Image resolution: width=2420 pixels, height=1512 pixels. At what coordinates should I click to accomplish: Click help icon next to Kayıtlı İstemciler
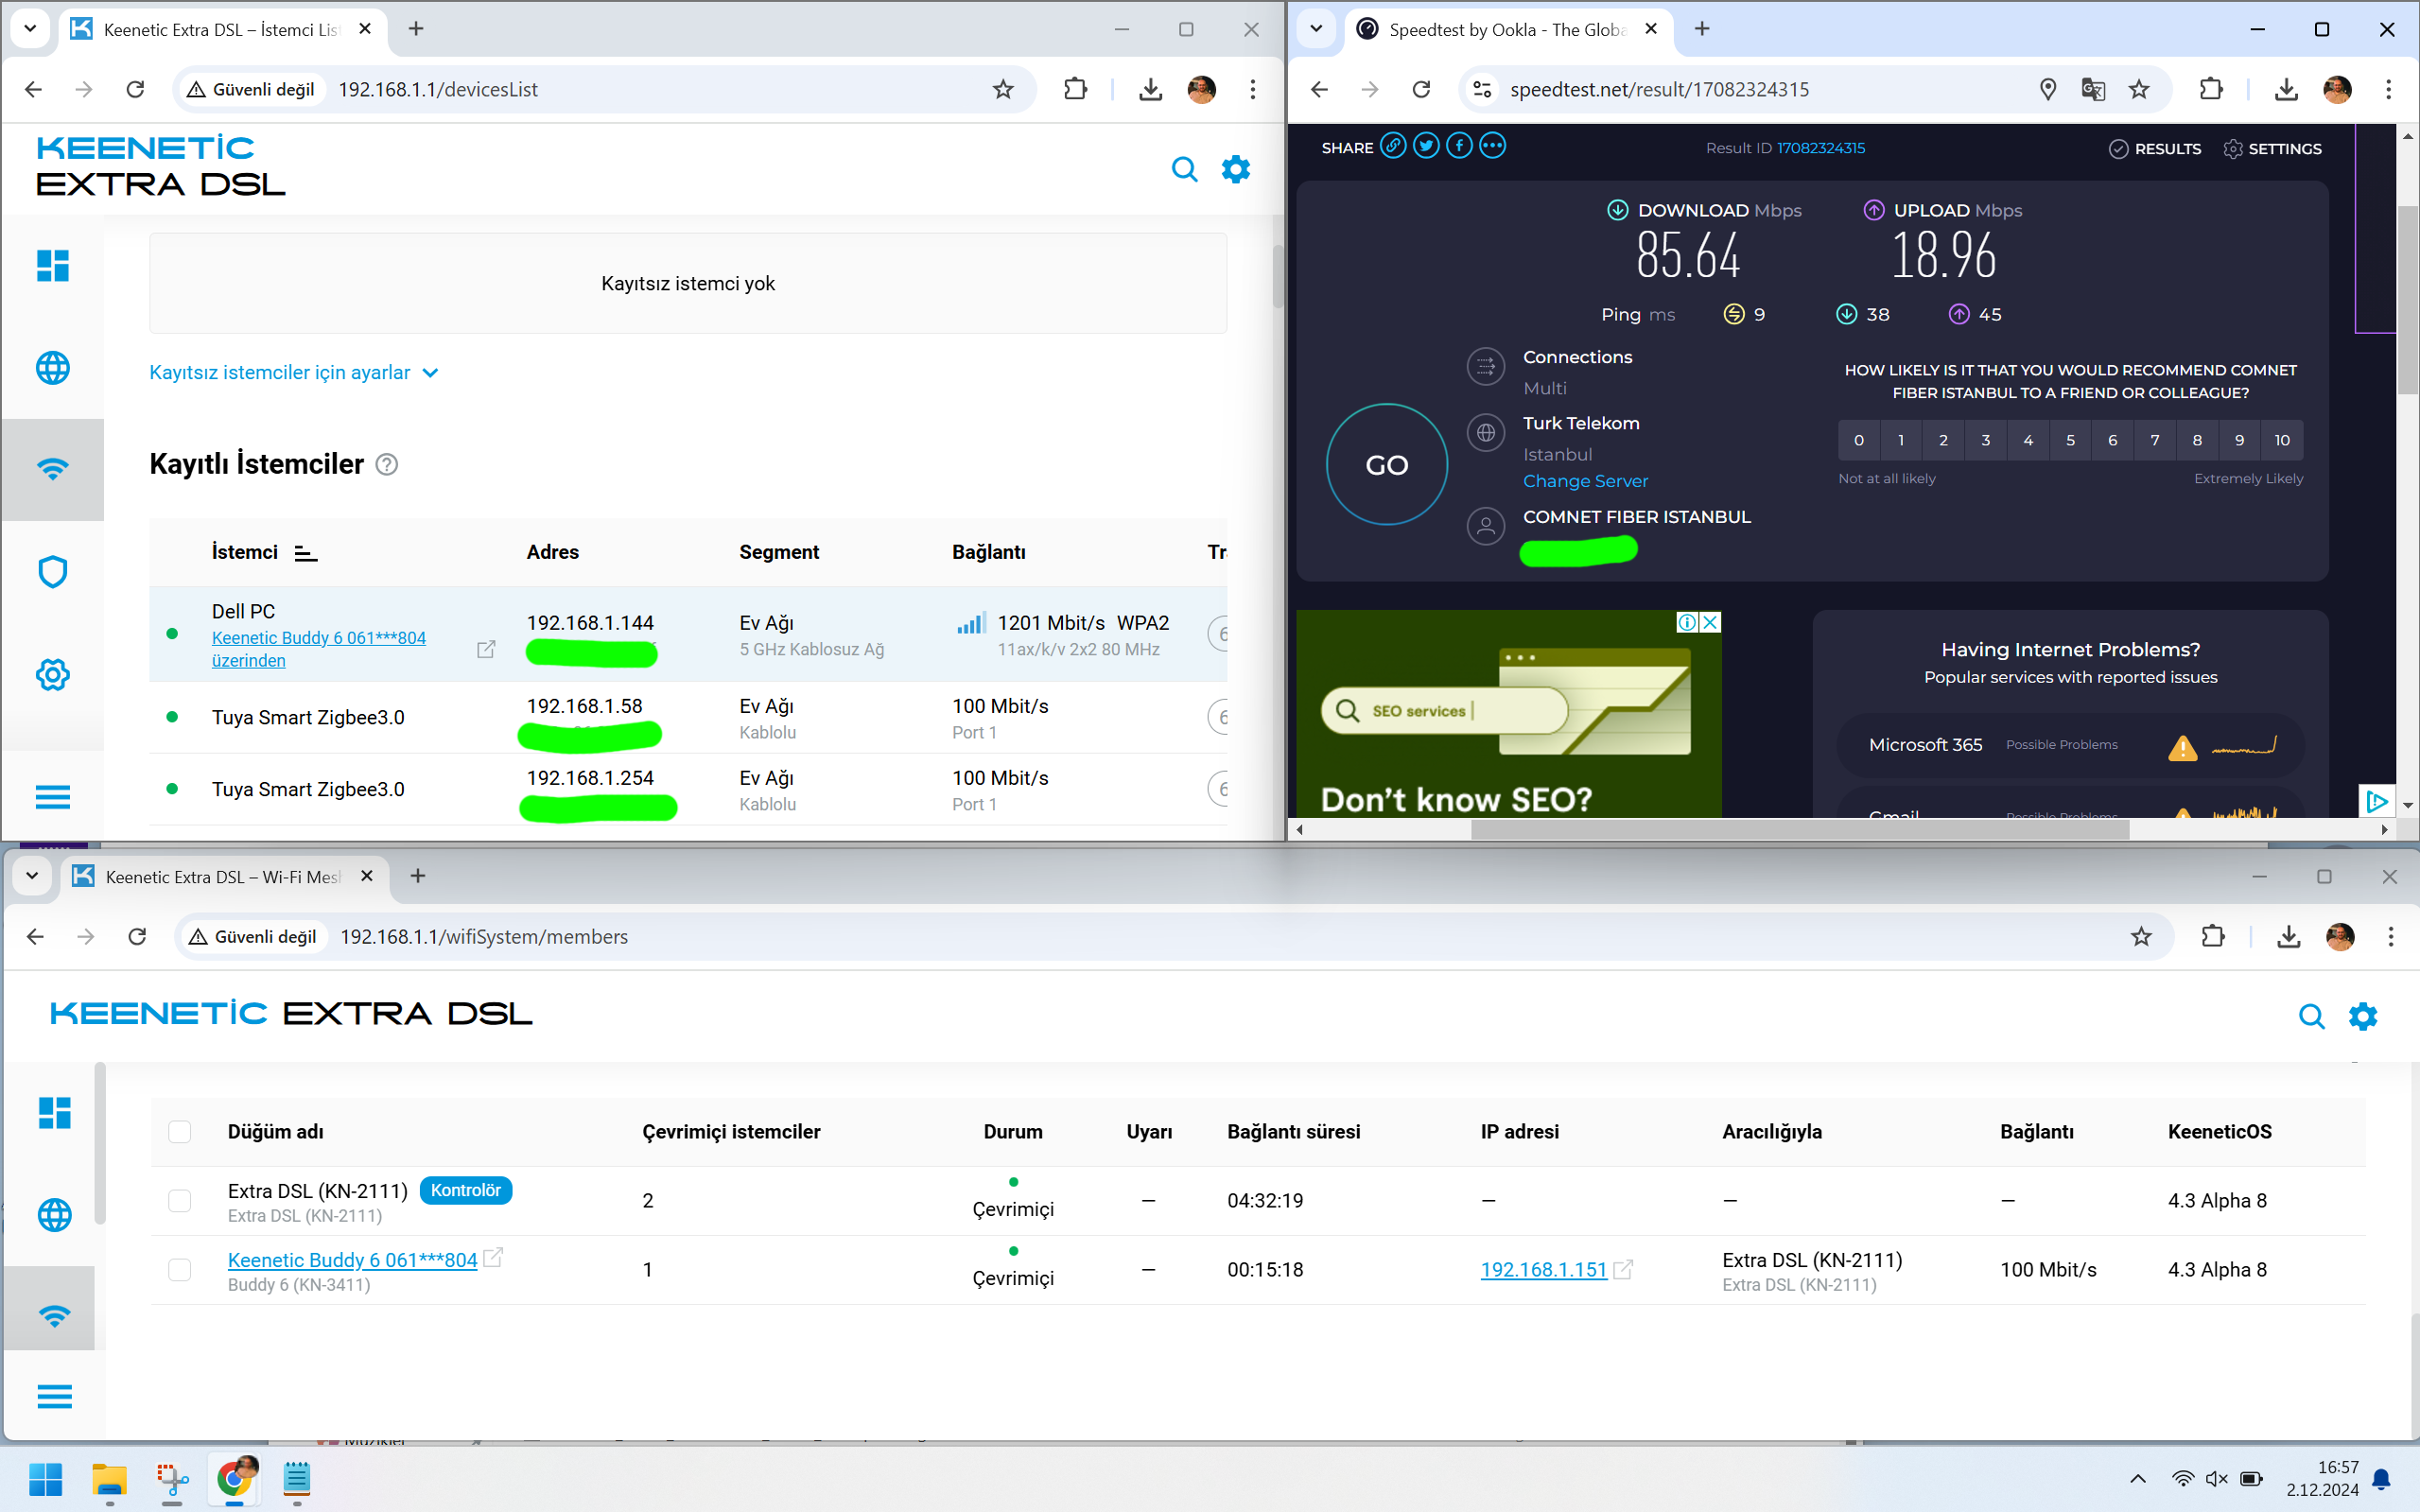point(386,464)
